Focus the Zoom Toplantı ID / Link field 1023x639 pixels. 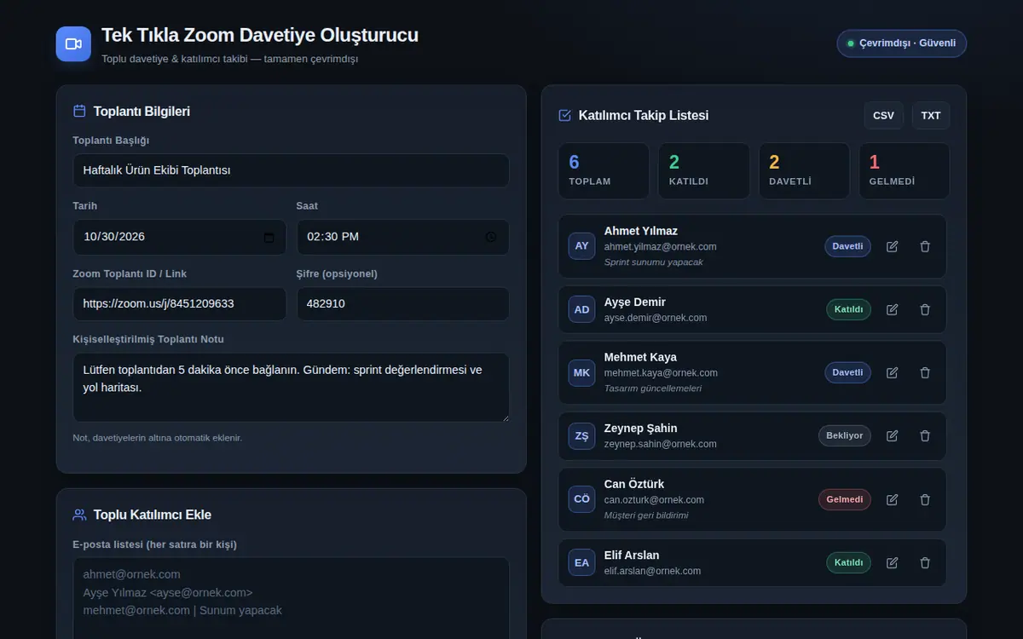point(180,303)
